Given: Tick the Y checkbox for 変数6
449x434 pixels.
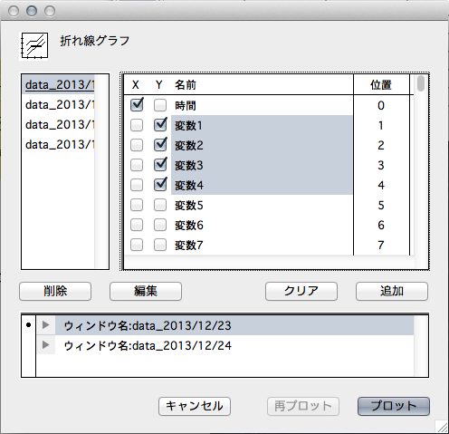Looking at the screenshot, I should [160, 225].
